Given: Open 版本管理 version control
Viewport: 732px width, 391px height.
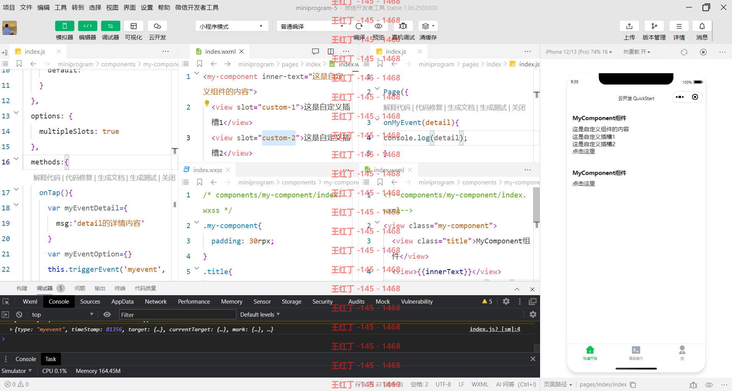Looking at the screenshot, I should pyautogui.click(x=654, y=26).
